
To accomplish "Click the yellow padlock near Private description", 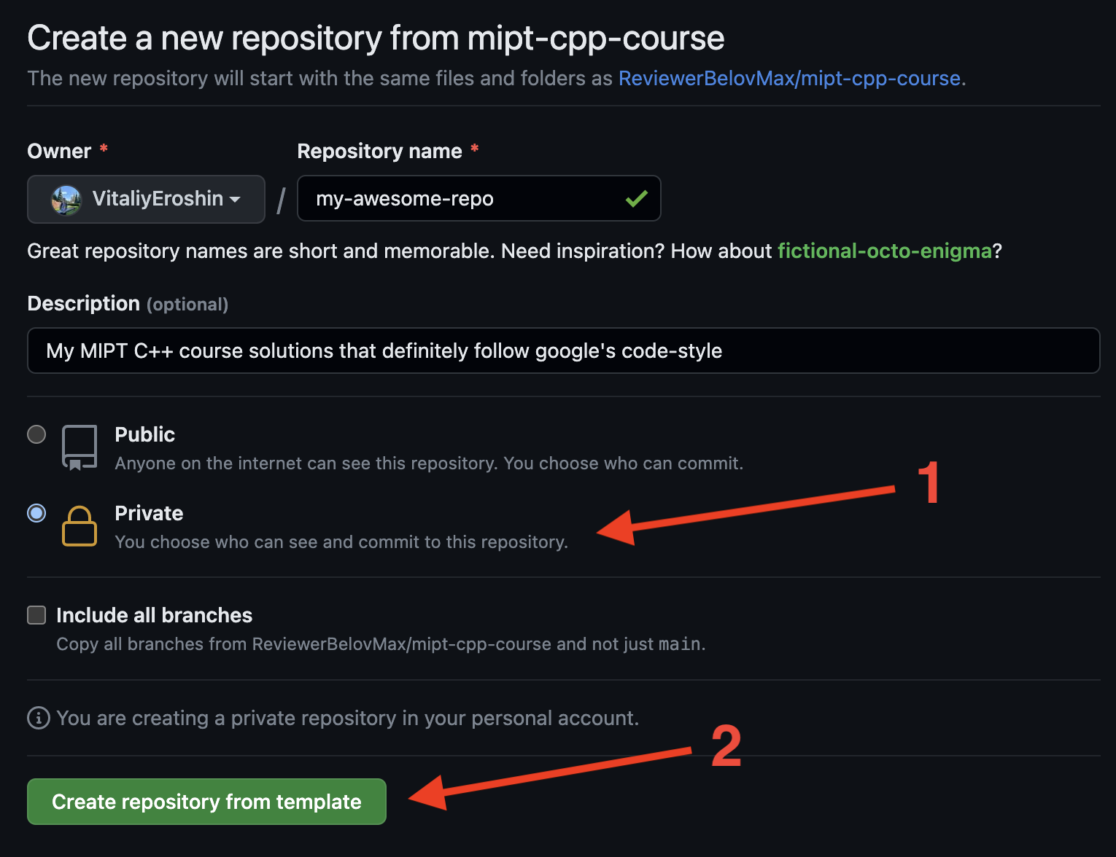I will [80, 525].
